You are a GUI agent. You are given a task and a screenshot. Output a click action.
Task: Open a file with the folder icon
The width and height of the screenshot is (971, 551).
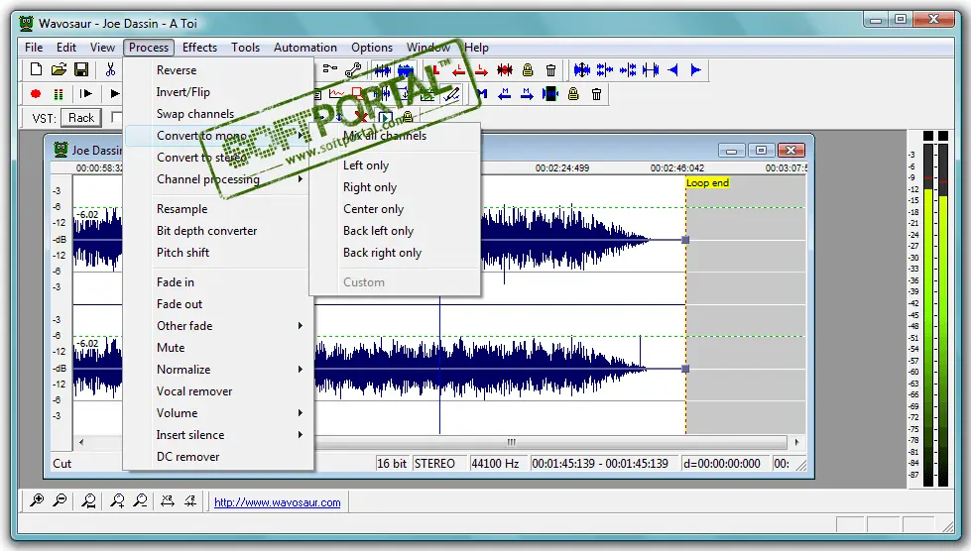click(59, 70)
